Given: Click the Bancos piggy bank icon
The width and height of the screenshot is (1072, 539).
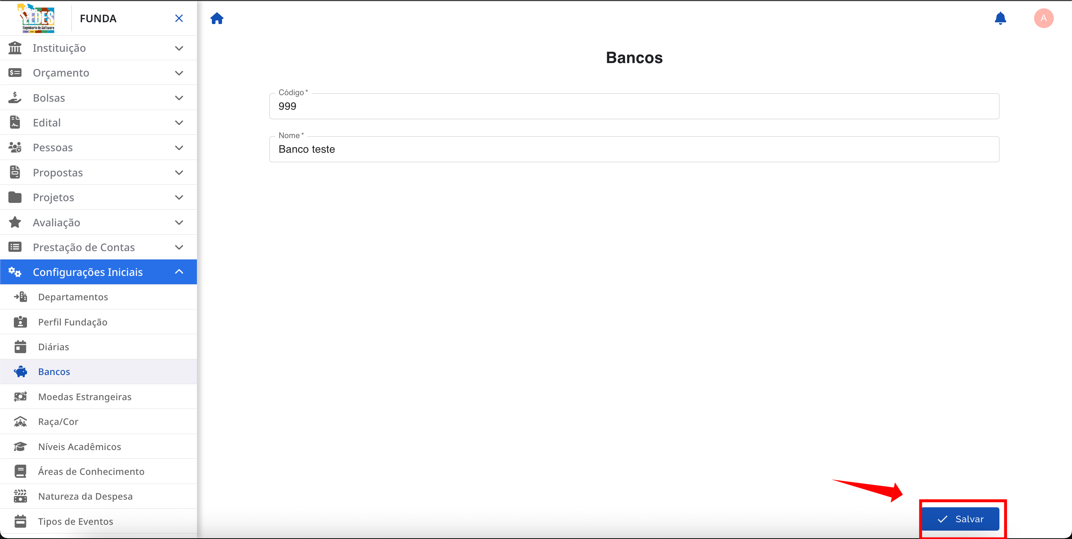Looking at the screenshot, I should click(x=20, y=371).
